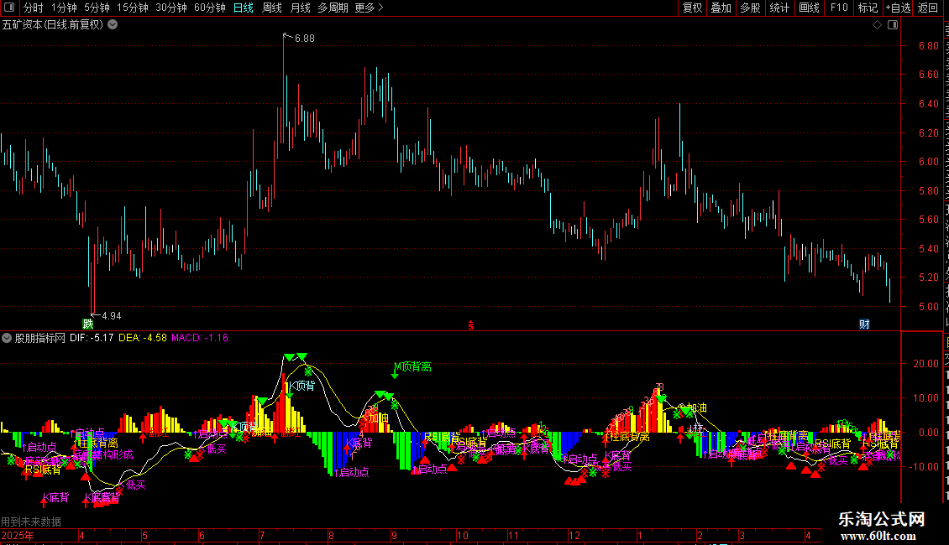Select the 60分钟 period tab

pyautogui.click(x=210, y=8)
